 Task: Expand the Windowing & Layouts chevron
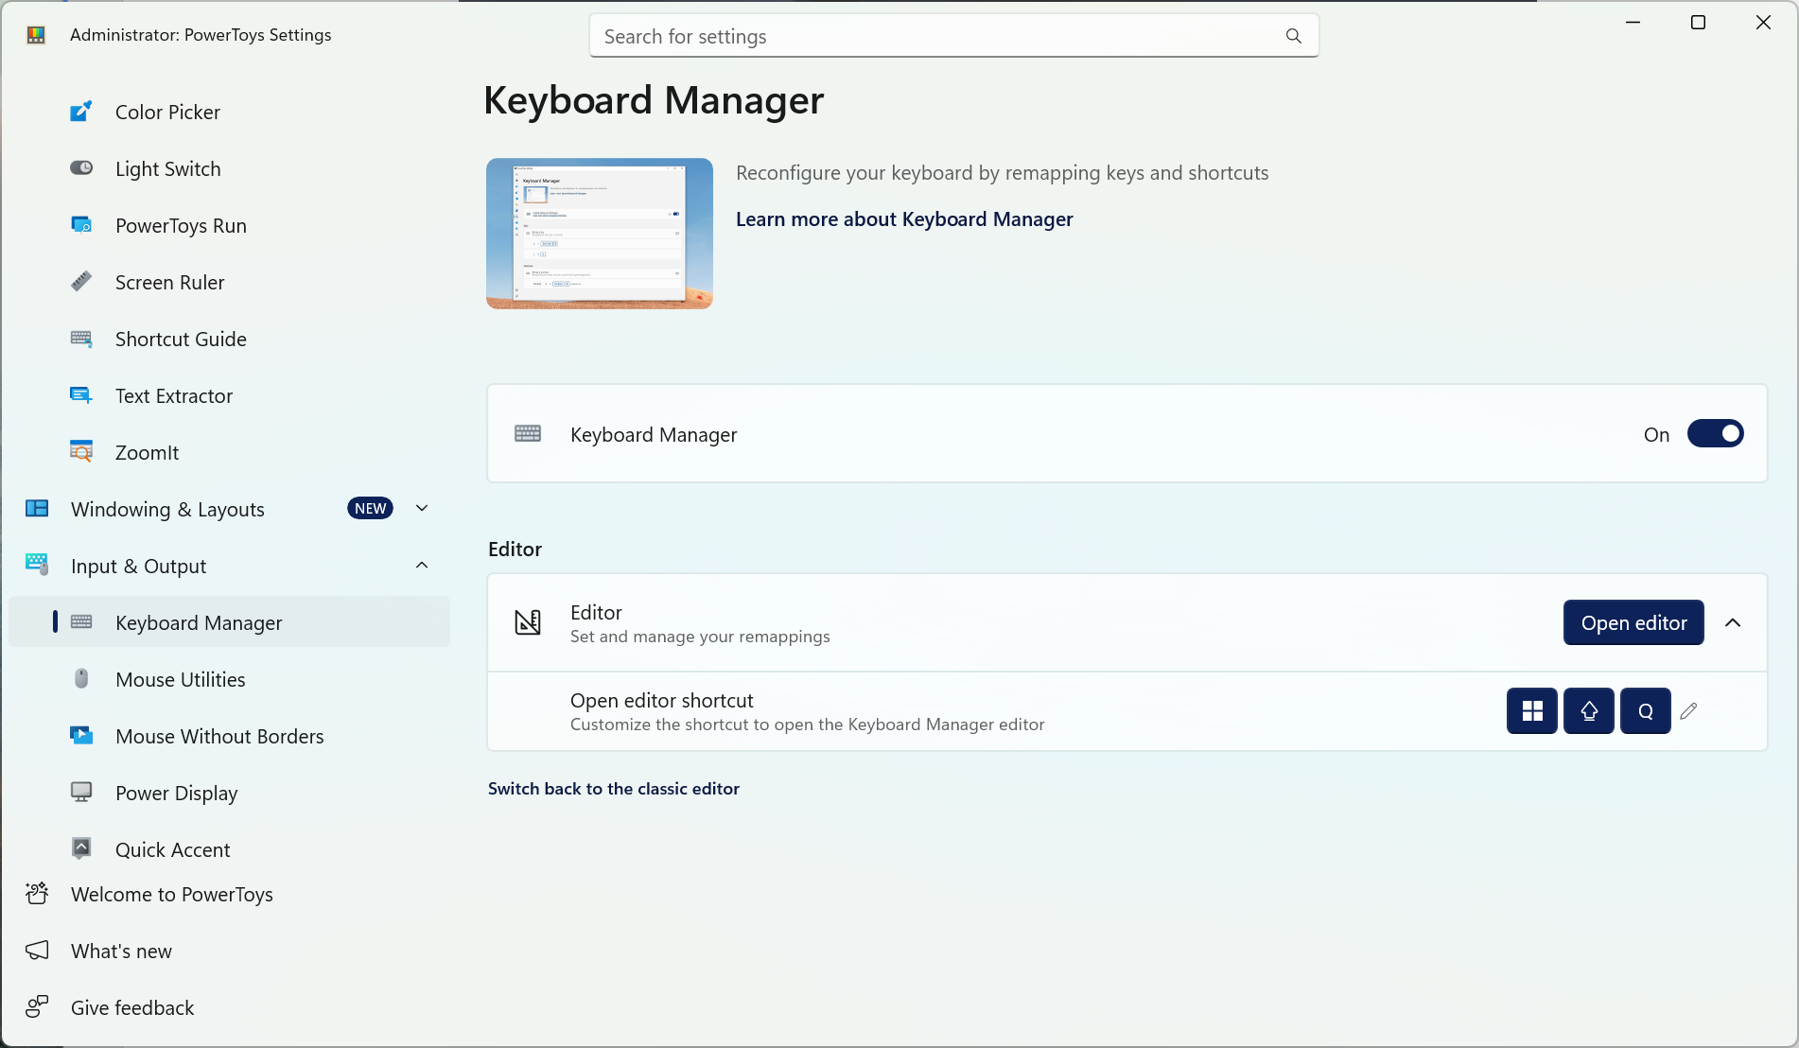tap(422, 509)
